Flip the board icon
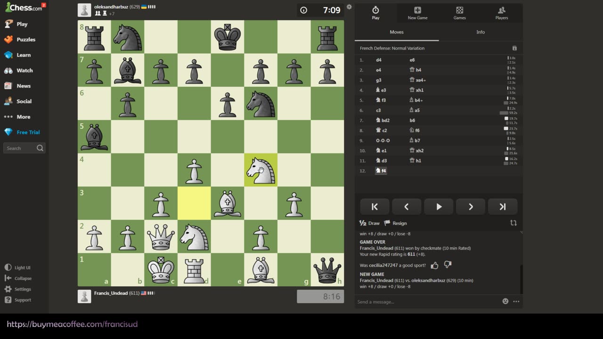The height and width of the screenshot is (339, 603). 513,223
